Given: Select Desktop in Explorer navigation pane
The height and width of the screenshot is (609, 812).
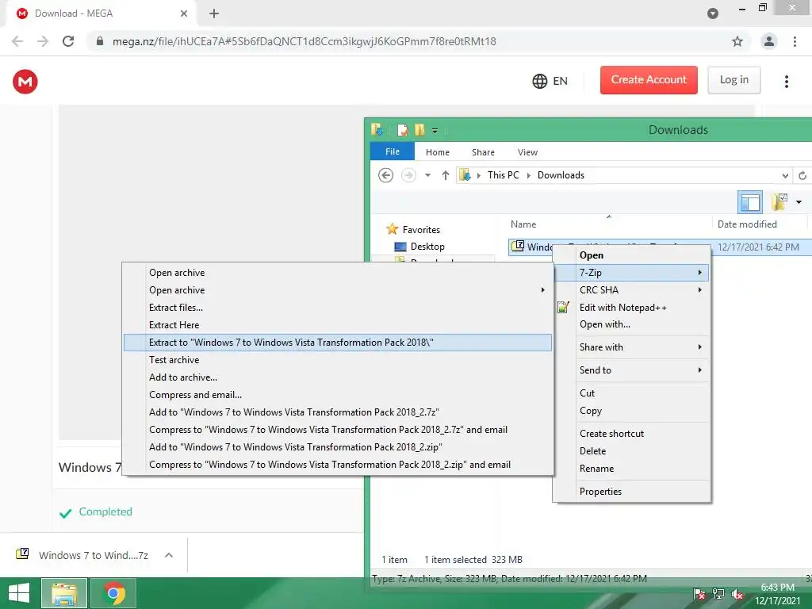Looking at the screenshot, I should 427,247.
